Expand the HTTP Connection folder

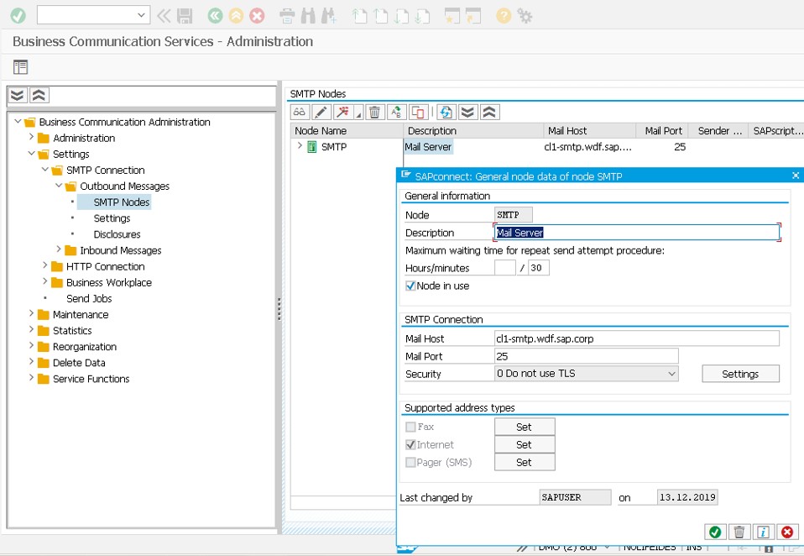click(x=45, y=265)
